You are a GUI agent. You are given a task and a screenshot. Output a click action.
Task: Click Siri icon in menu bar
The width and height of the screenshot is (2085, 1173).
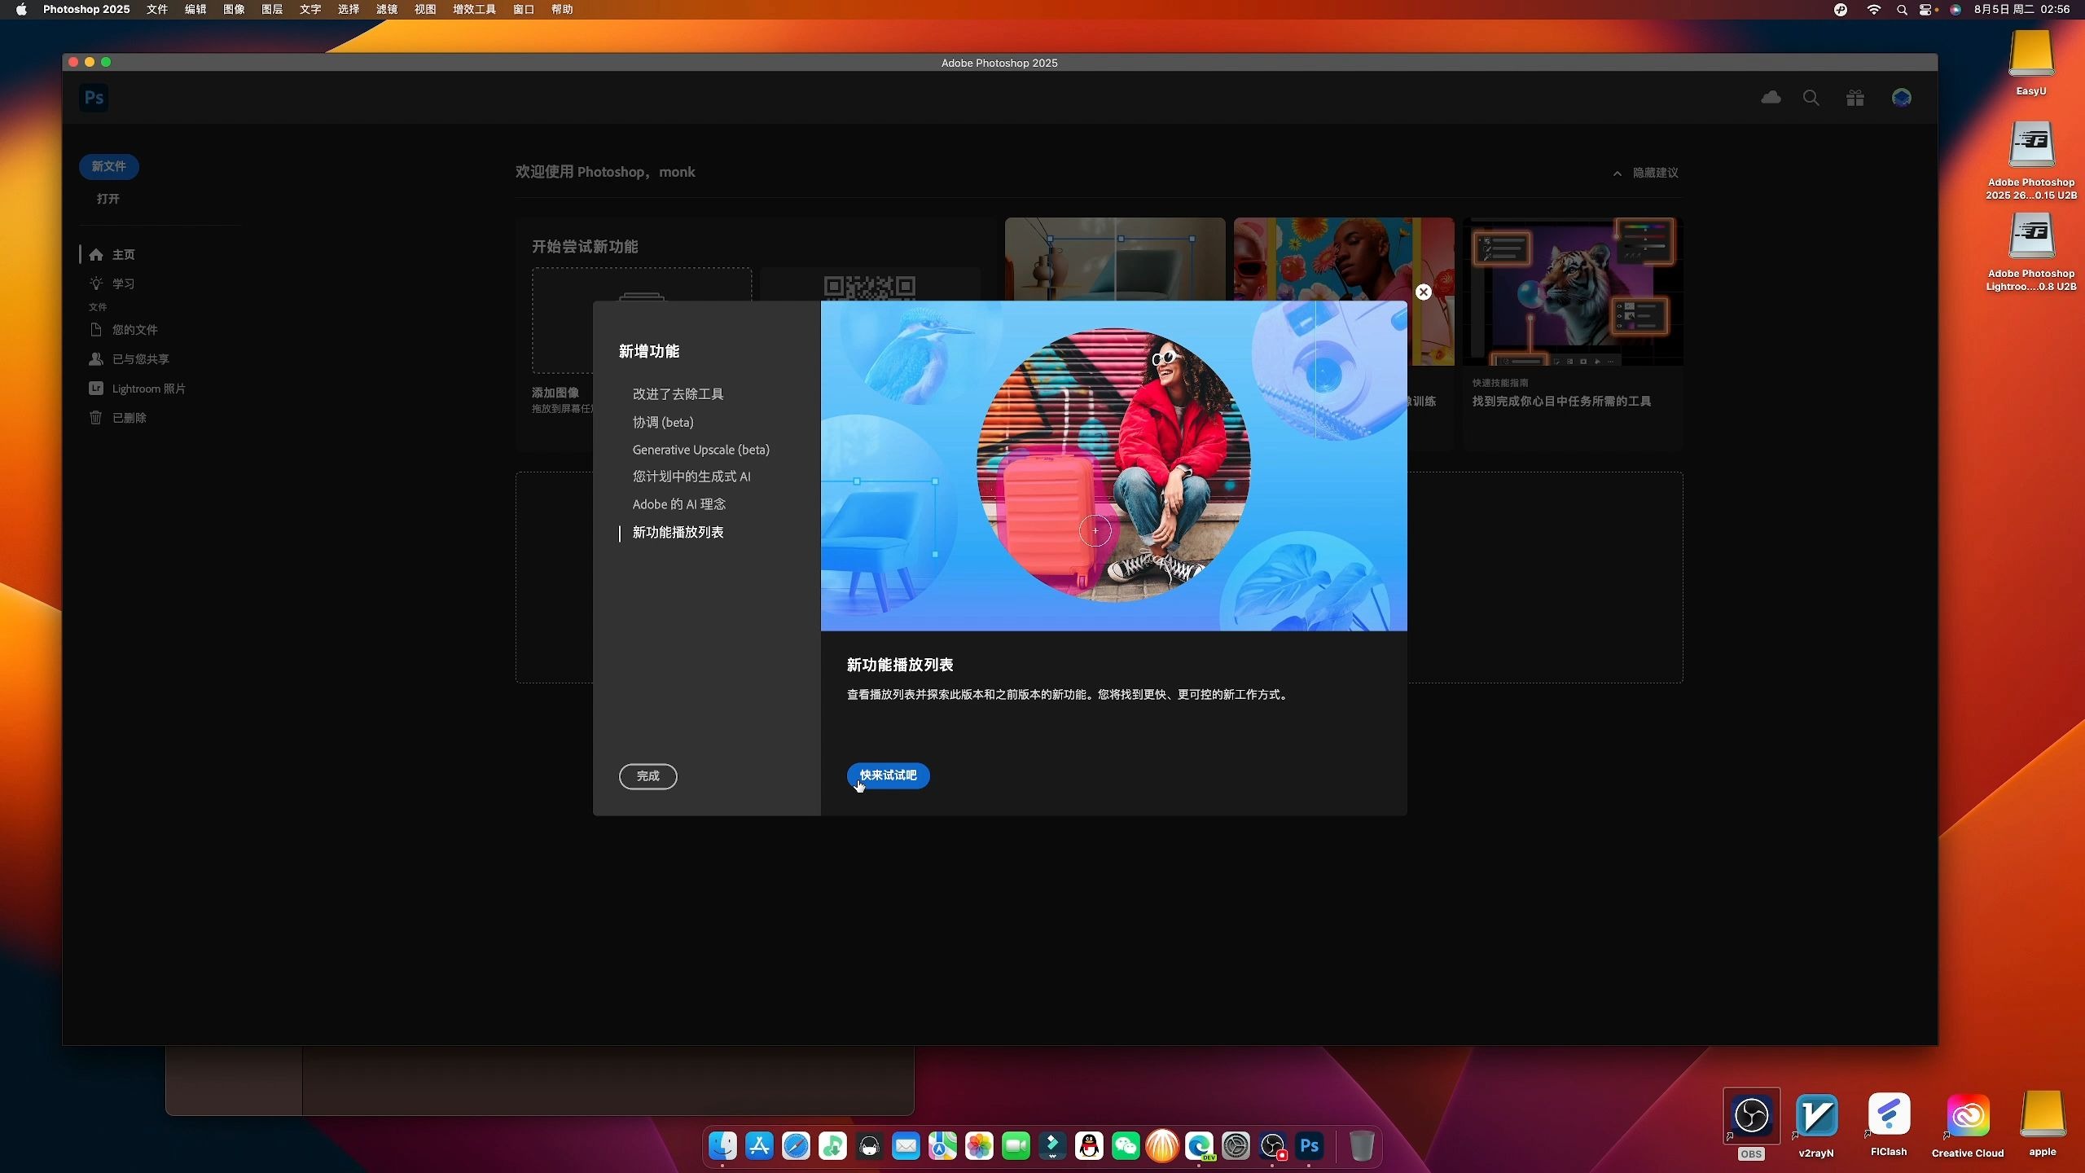[1956, 10]
